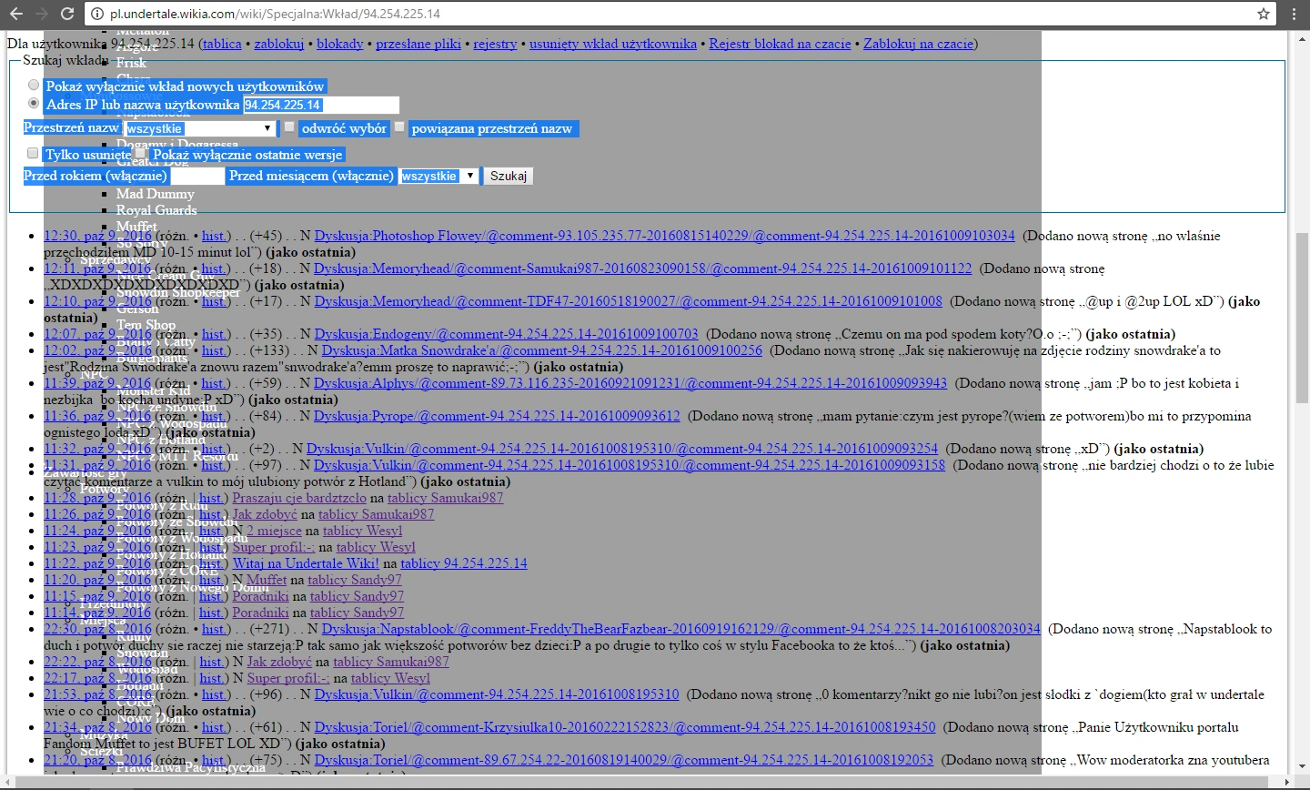The image size is (1310, 790).
Task: Click 'hist.' link in the 12:07 row
Action: point(213,334)
